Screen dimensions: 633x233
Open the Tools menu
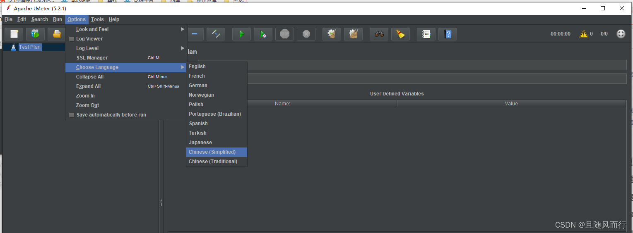coord(97,19)
